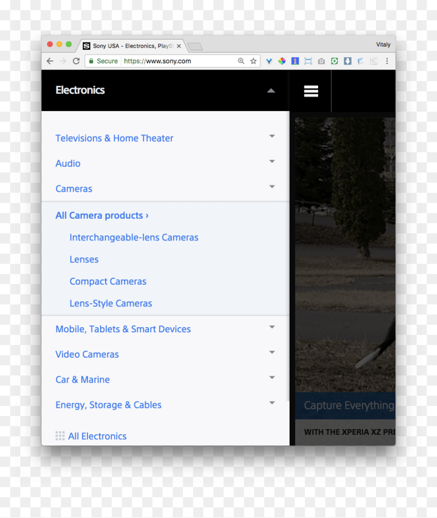Click the gray camera extension icon
This screenshot has height=518, width=437.
point(321,61)
